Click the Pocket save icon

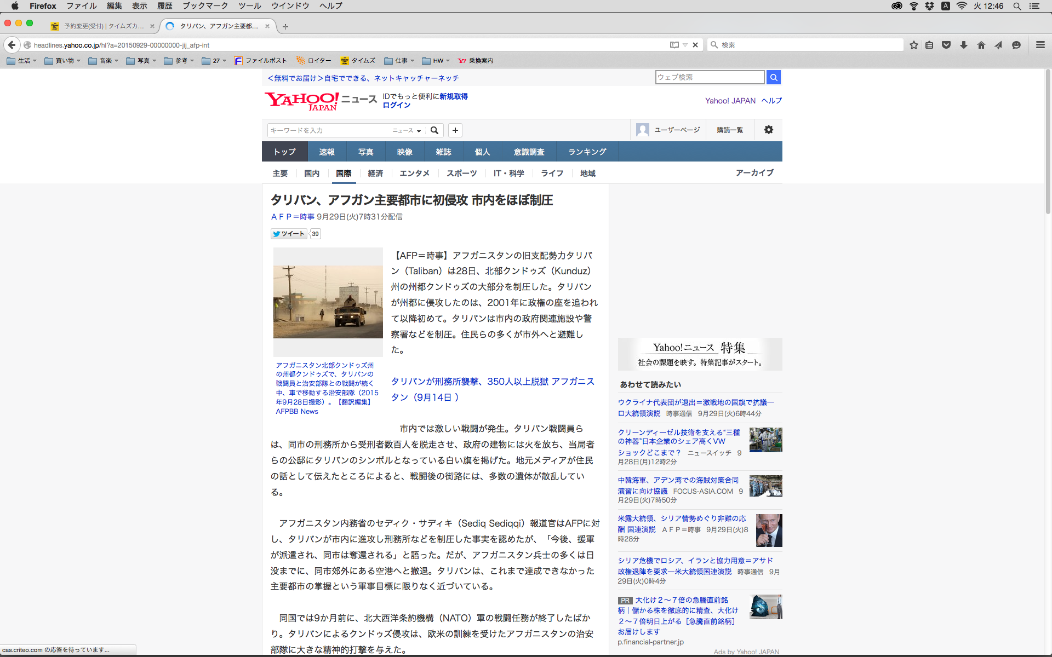click(x=946, y=45)
